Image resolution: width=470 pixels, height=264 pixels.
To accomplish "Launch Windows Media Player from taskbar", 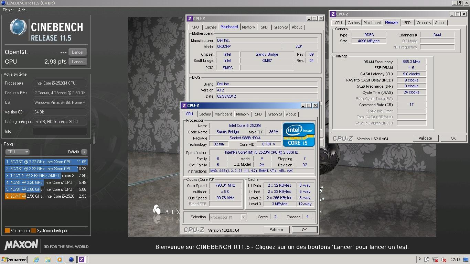I will 59,260.
